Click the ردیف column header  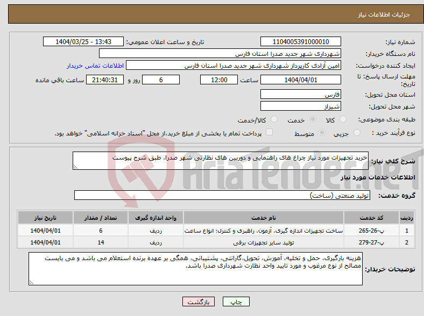tap(407, 218)
